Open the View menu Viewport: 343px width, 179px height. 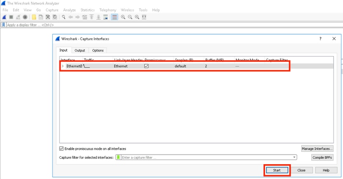click(28, 10)
